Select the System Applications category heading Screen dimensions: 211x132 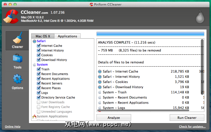(52, 116)
